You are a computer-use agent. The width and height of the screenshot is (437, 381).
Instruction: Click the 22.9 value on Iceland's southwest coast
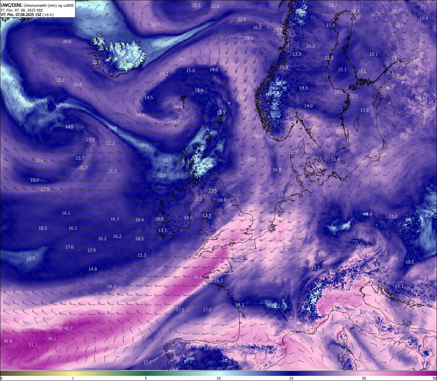(96, 62)
